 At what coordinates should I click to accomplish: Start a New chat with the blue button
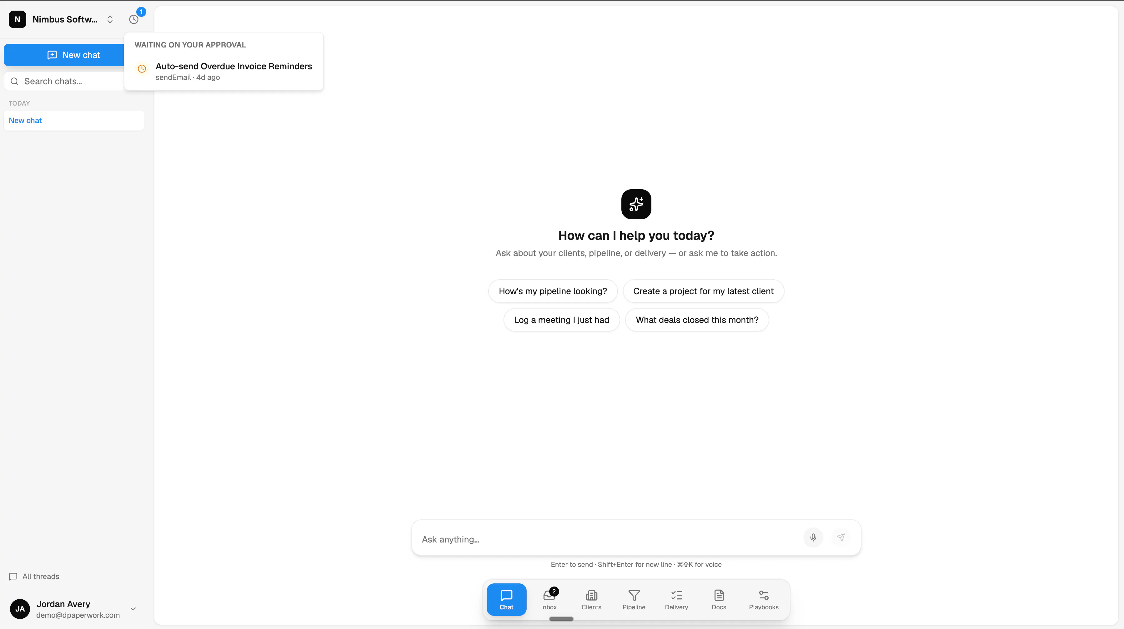(64, 55)
